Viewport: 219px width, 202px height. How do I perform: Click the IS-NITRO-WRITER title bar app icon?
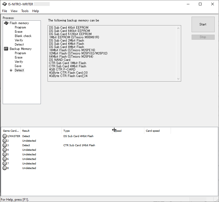(x=5, y=4)
